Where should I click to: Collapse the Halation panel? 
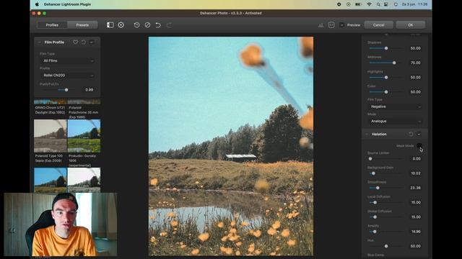pyautogui.click(x=367, y=135)
